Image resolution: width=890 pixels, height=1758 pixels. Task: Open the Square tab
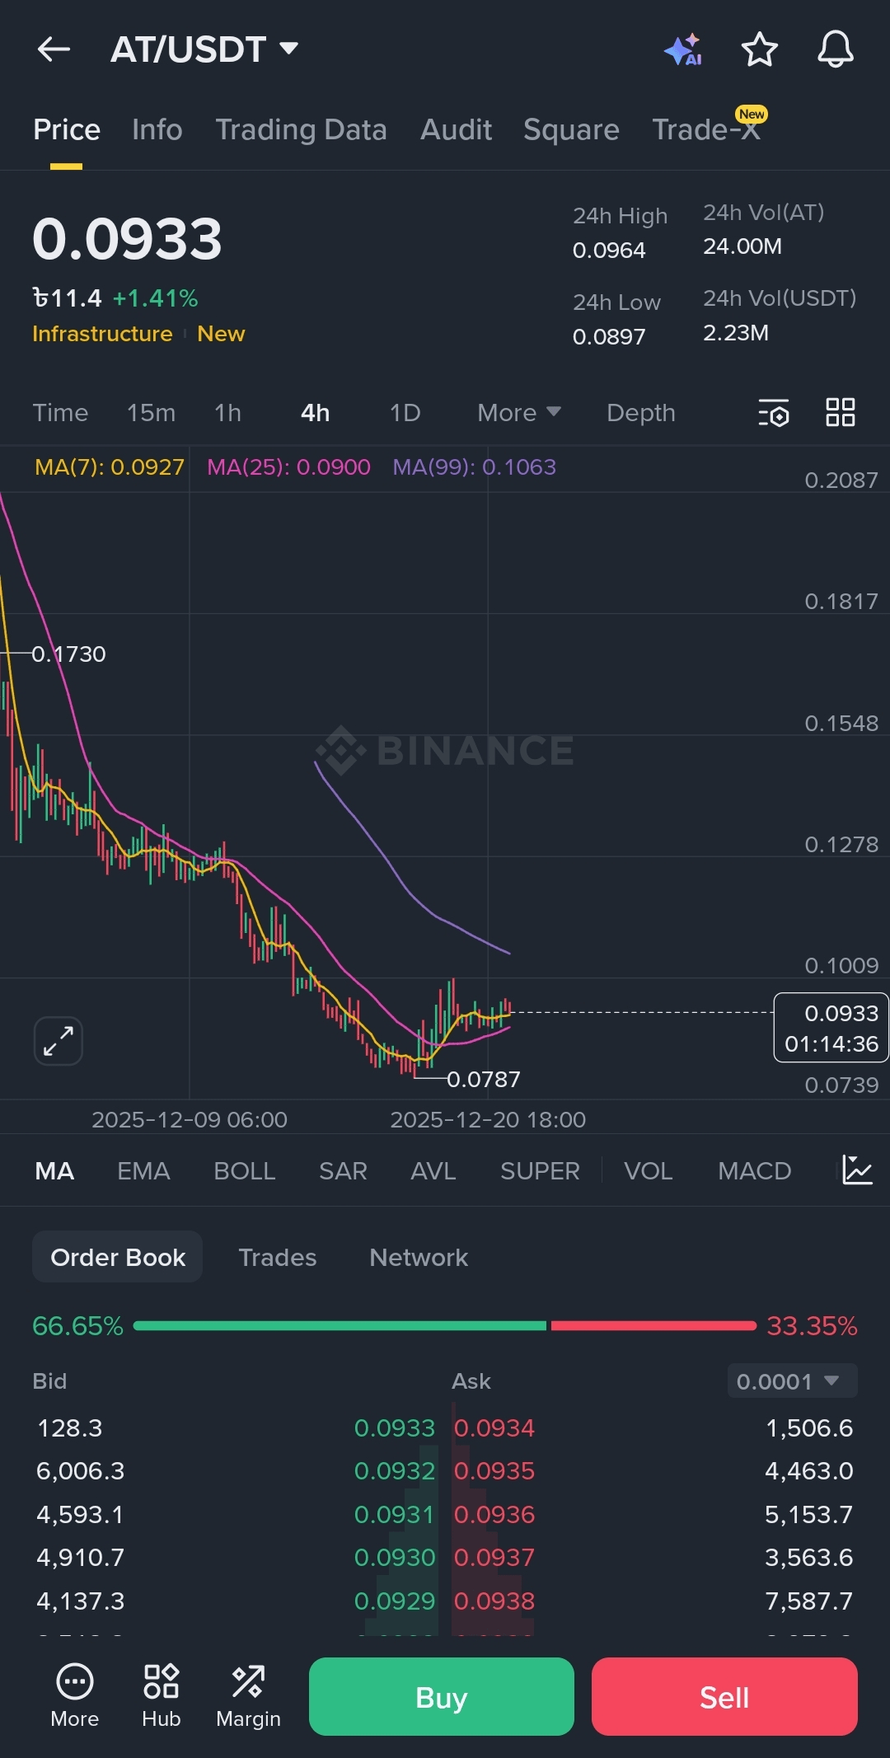coord(571,129)
